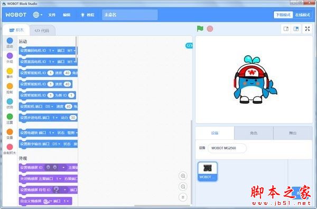
Task: Open 关闭情感屏 left-eye port dropdown
Action: click(x=59, y=179)
